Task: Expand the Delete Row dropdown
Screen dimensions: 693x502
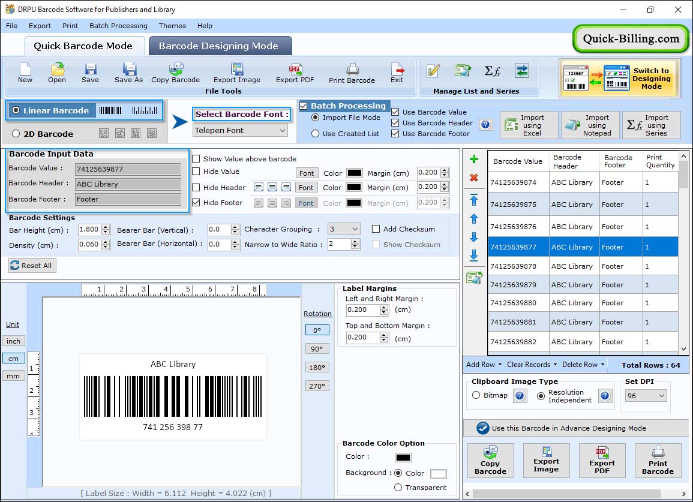Action: pos(583,365)
